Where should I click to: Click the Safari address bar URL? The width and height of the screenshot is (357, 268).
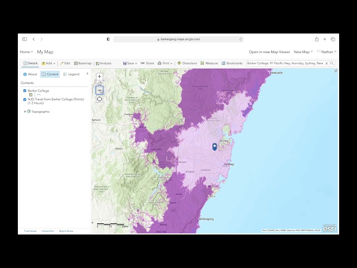point(178,39)
